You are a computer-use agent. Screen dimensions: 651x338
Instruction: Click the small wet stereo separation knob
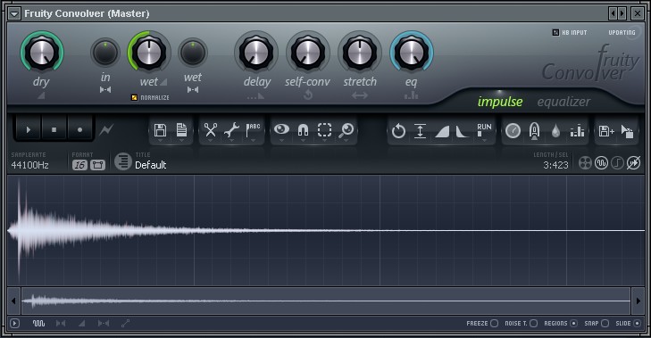pos(193,53)
